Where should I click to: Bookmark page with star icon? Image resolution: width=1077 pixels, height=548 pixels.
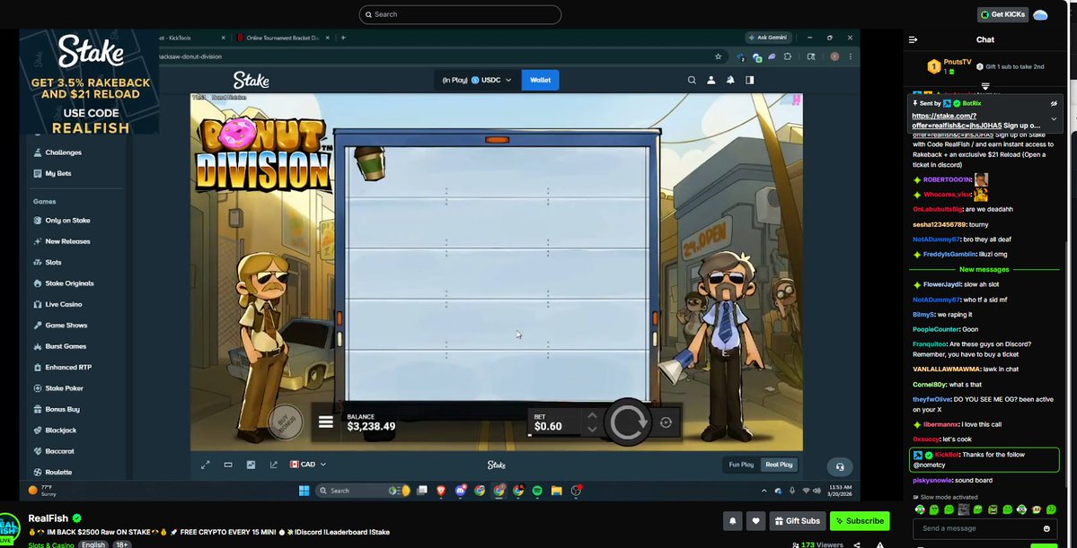click(718, 57)
